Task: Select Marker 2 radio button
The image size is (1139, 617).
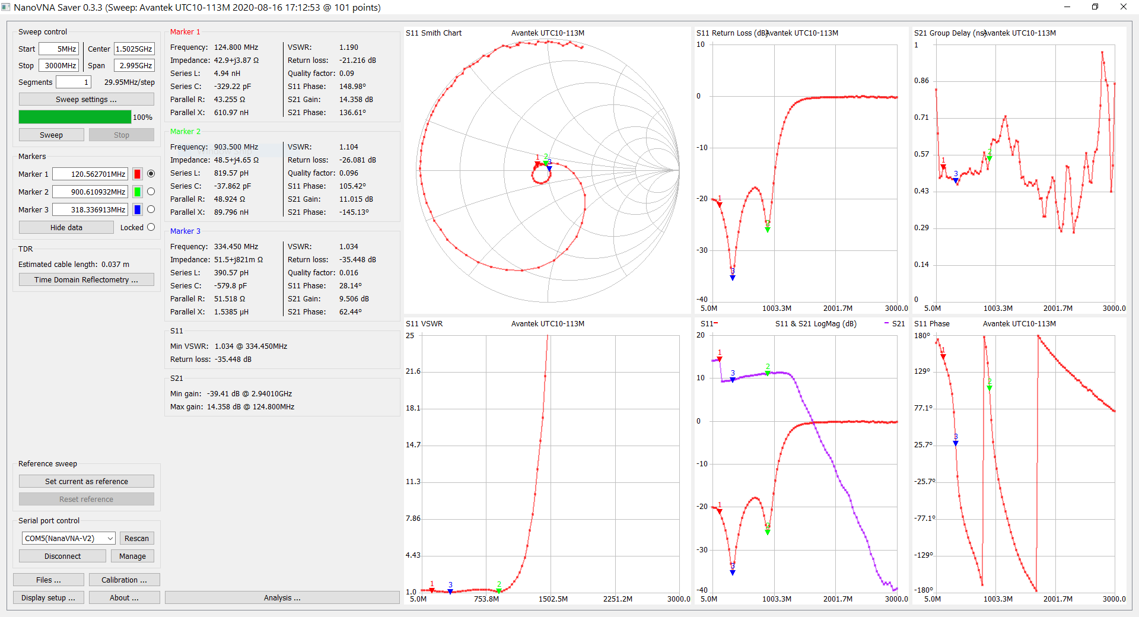Action: point(151,192)
